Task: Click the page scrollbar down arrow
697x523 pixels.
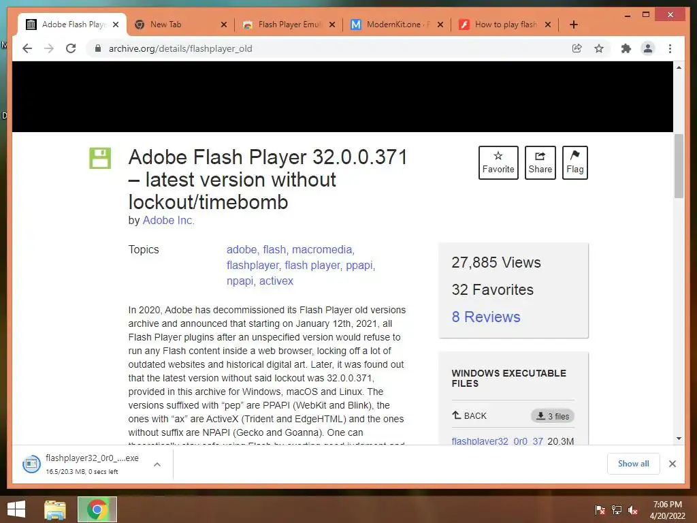Action: (679, 439)
